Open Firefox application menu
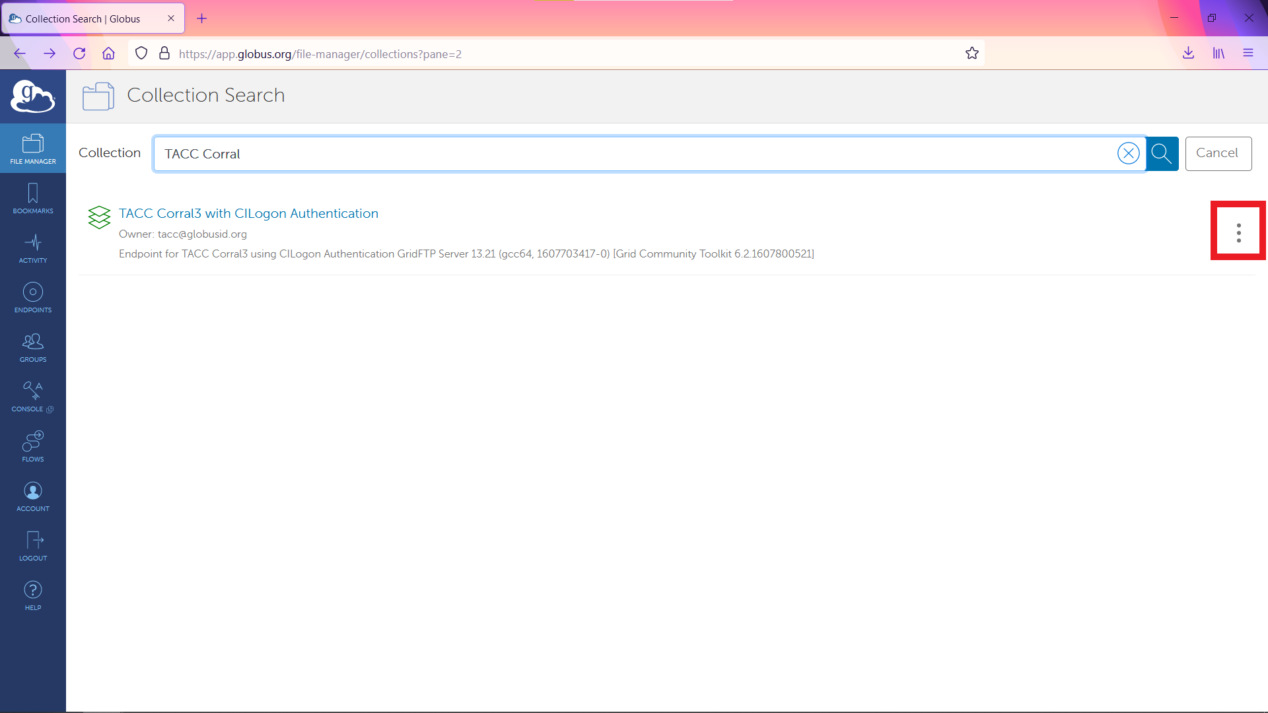The width and height of the screenshot is (1268, 713). pyautogui.click(x=1248, y=53)
